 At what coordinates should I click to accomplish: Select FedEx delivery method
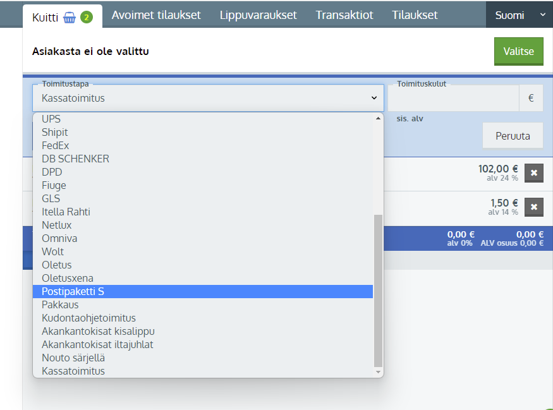[203, 145]
